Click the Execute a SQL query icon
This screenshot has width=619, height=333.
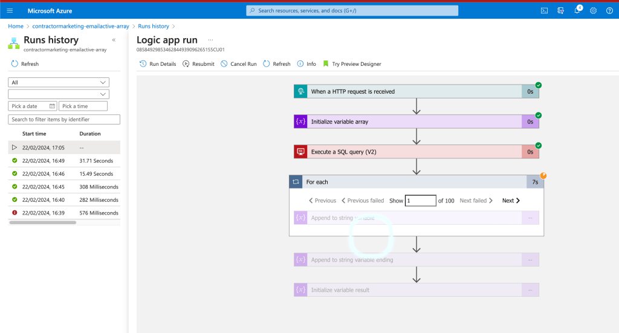pyautogui.click(x=301, y=152)
